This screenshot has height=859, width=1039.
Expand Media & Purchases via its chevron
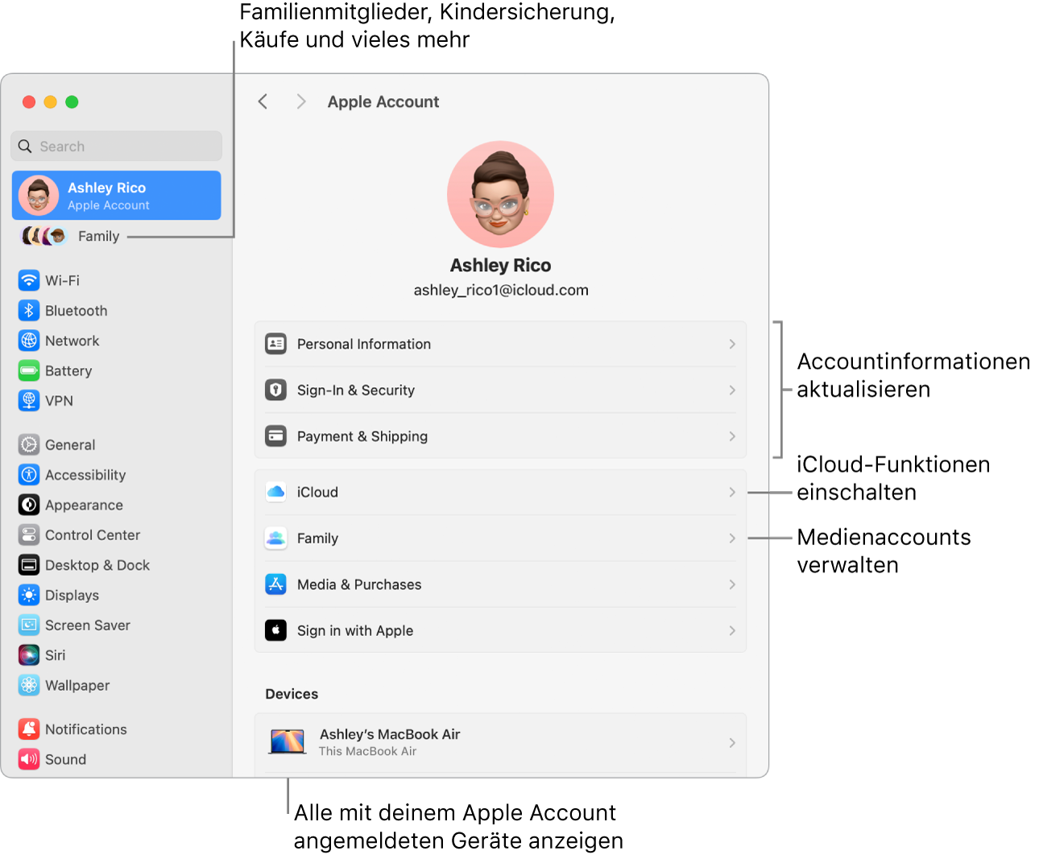tap(732, 584)
